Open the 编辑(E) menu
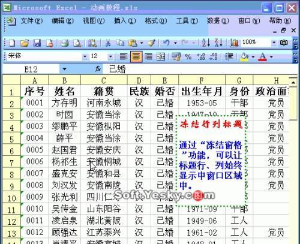Viewport: 300px width, 244px height. point(62,20)
